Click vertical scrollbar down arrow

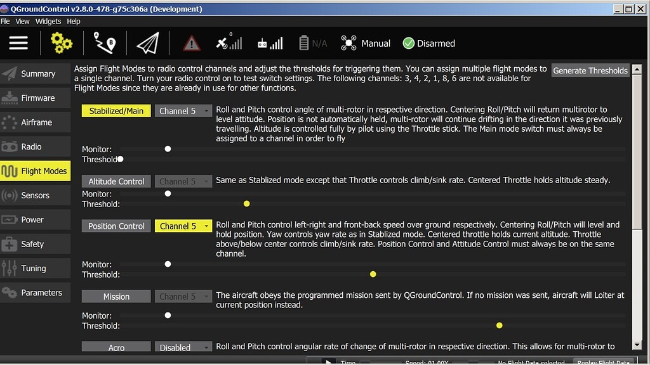(637, 345)
